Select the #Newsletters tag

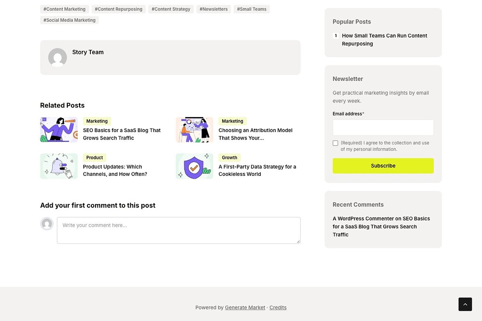pos(214,9)
